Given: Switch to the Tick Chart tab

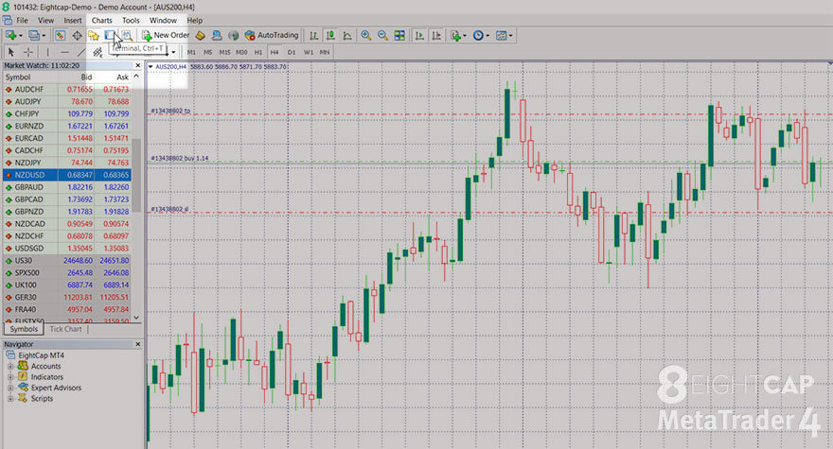Looking at the screenshot, I should pos(66,329).
